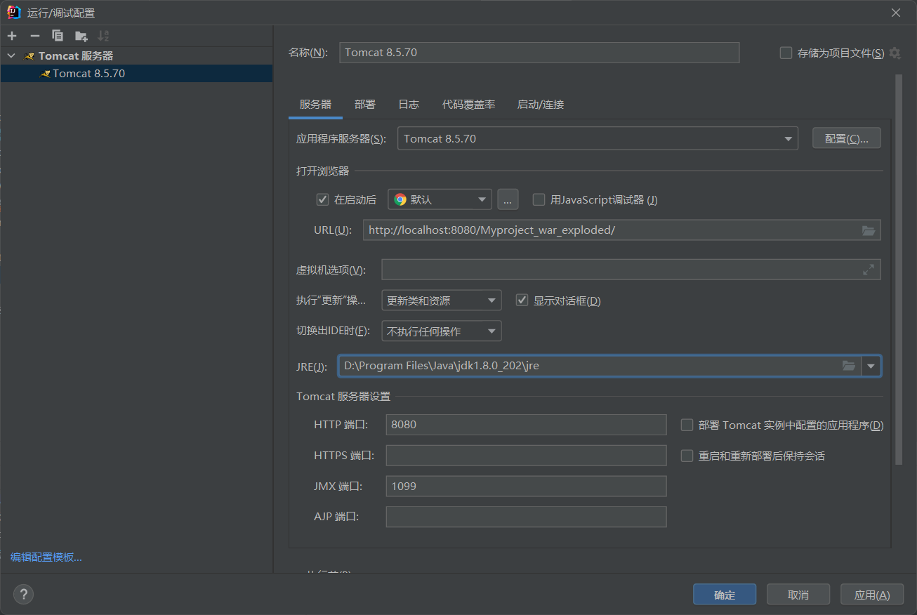Close the Run/Debug Configurations dialog
Viewport: 917px width, 615px height.
[x=896, y=13]
